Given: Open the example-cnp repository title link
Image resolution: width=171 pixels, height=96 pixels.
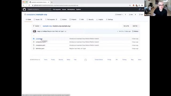Looking at the screenshot, I should [42, 15].
